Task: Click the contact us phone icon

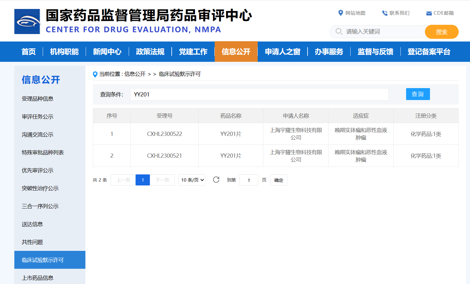Action: pos(385,13)
